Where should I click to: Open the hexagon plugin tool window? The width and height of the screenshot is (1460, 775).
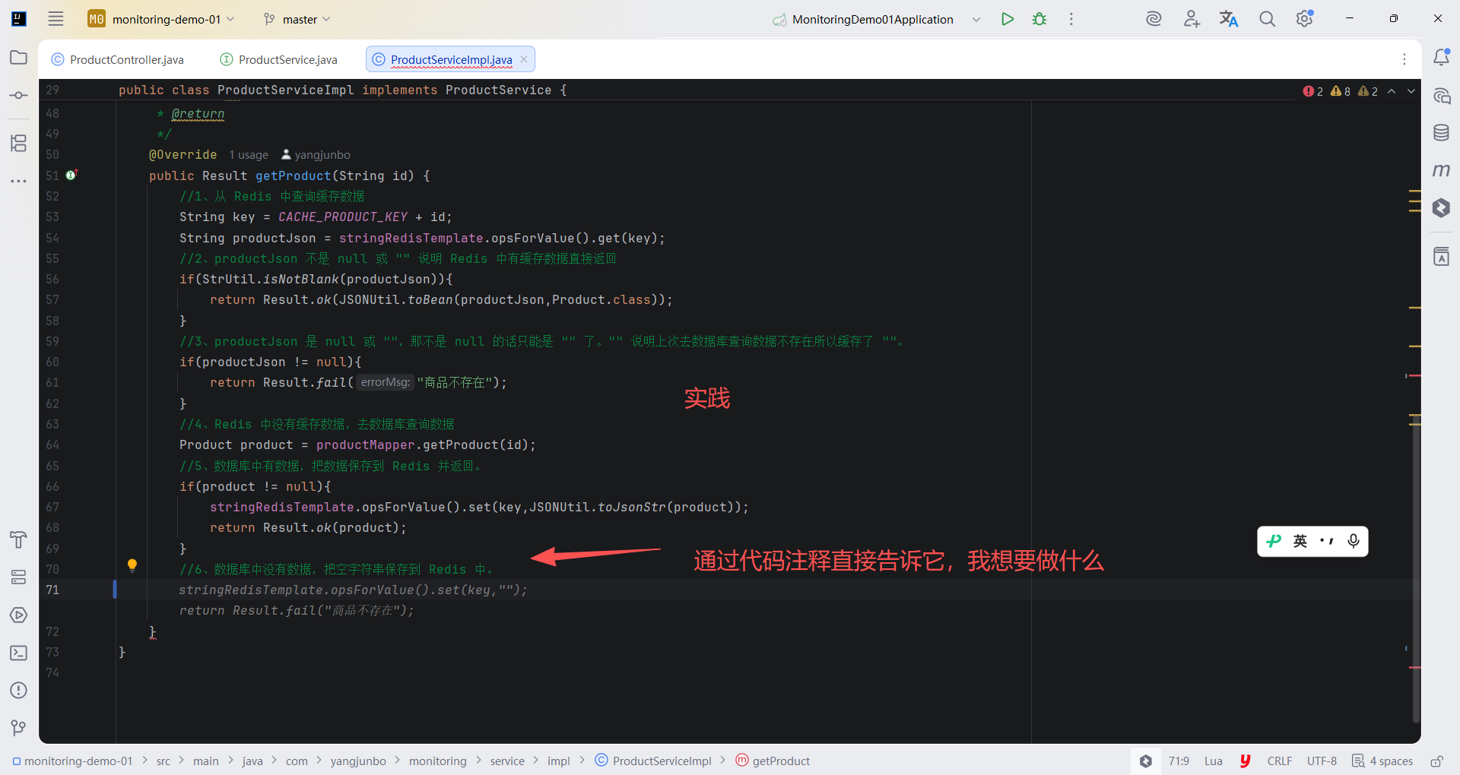point(1441,207)
